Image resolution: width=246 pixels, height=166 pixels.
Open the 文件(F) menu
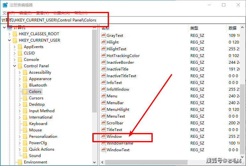[9, 13]
